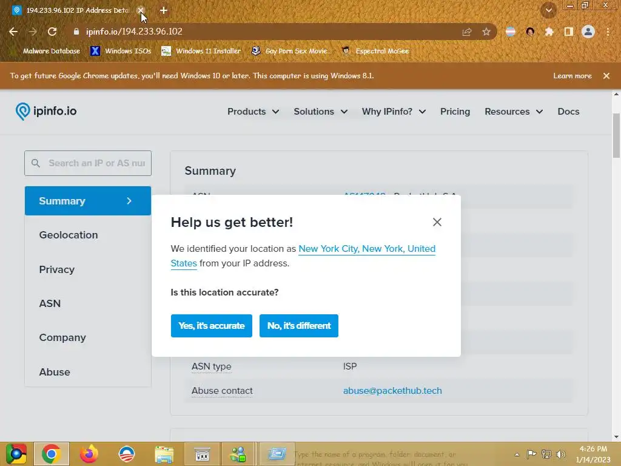
Task: Click No, it's different button
Action: pos(299,326)
